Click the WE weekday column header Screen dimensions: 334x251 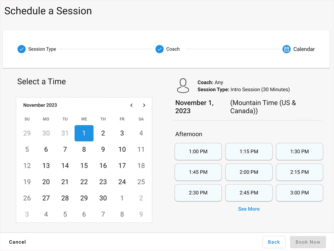84,119
